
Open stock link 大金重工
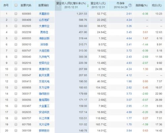pyautogui.click(x=44, y=106)
